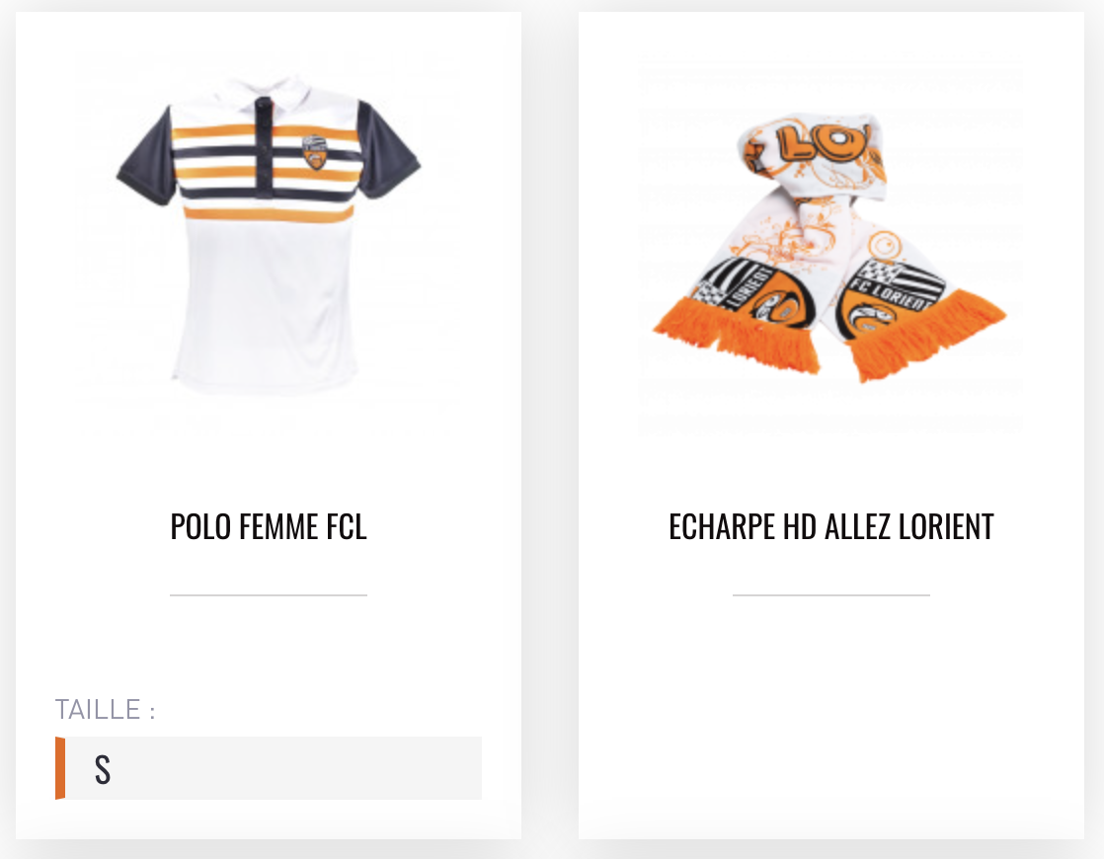Open the Allez Lorient scarf image
1104x859 pixels.
(x=830, y=247)
